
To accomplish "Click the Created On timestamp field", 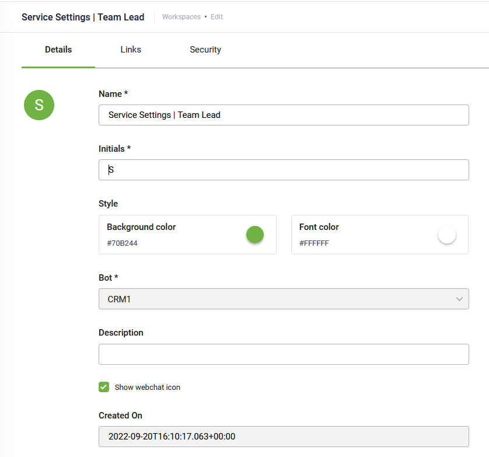I will (284, 437).
